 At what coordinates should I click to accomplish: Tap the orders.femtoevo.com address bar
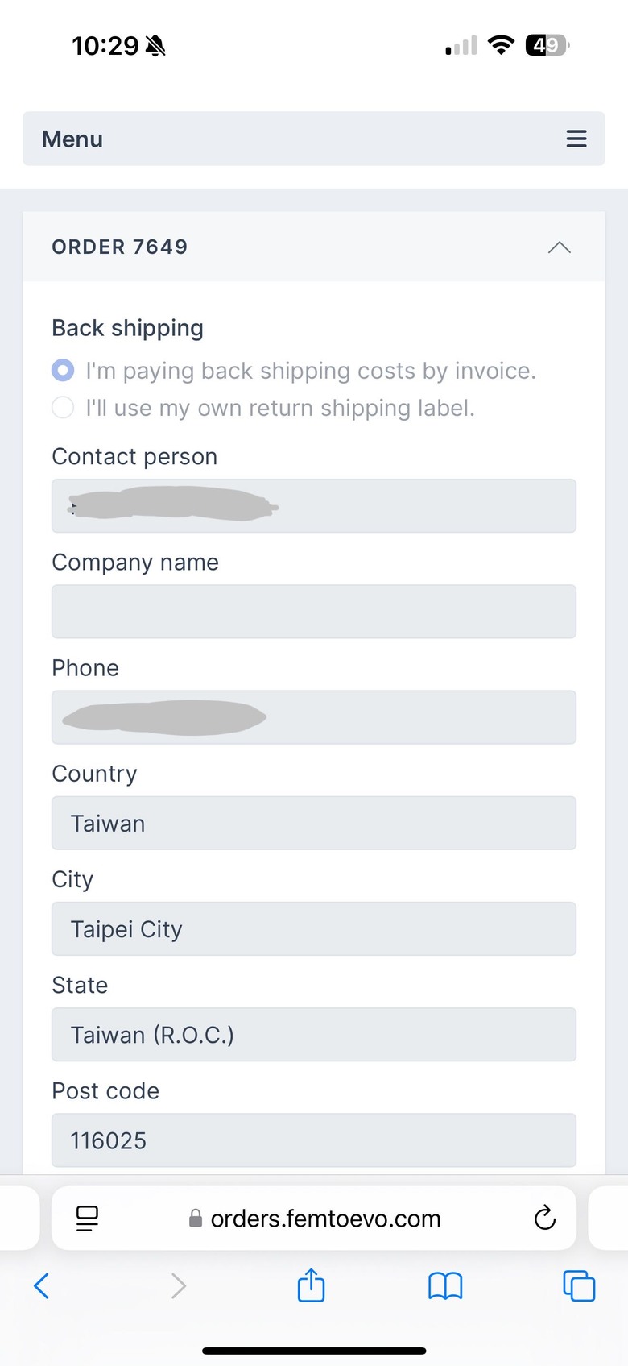tap(314, 1218)
